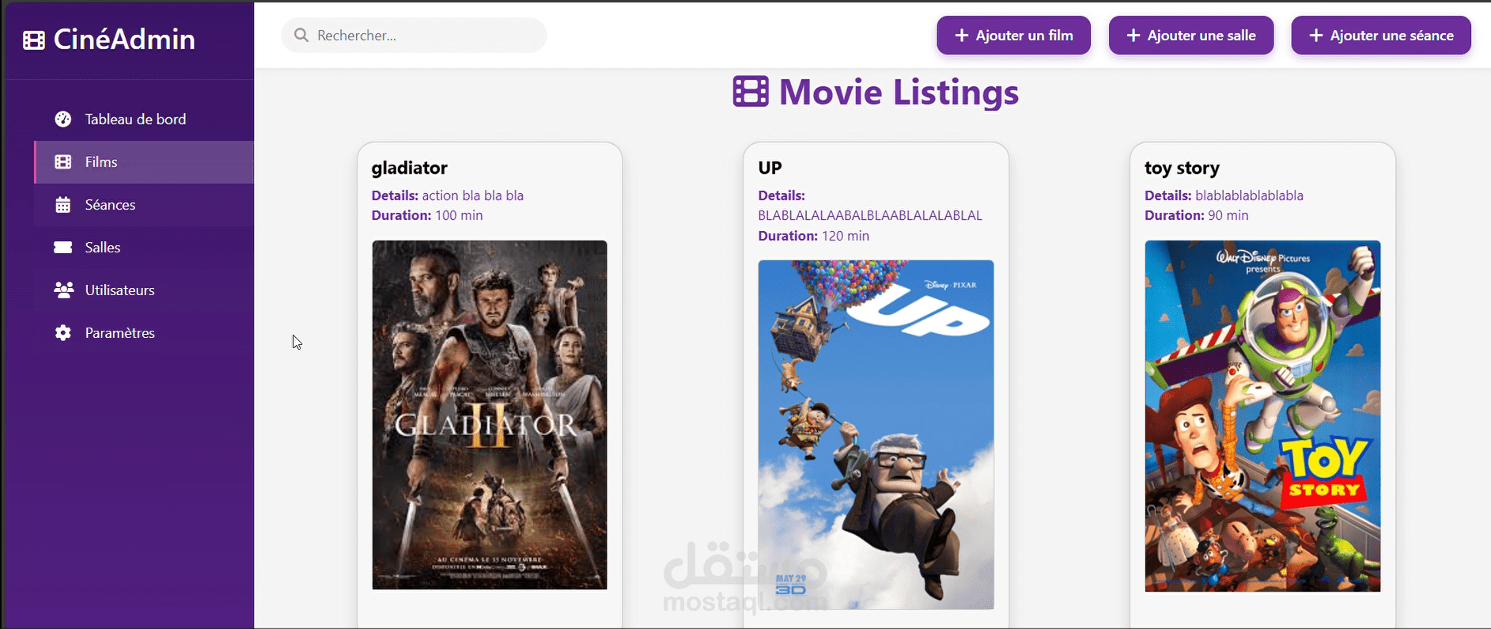1491x629 pixels.
Task: Select the Films menu item
Action: click(x=144, y=162)
